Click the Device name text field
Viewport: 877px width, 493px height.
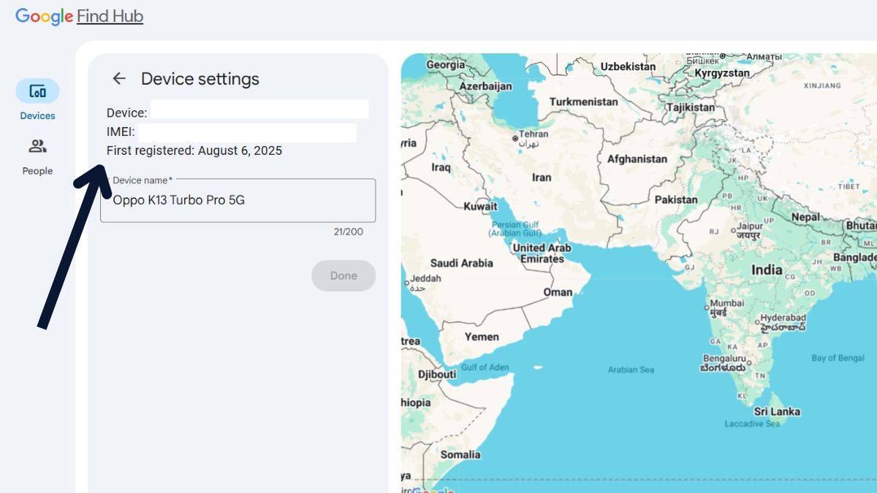coord(238,200)
